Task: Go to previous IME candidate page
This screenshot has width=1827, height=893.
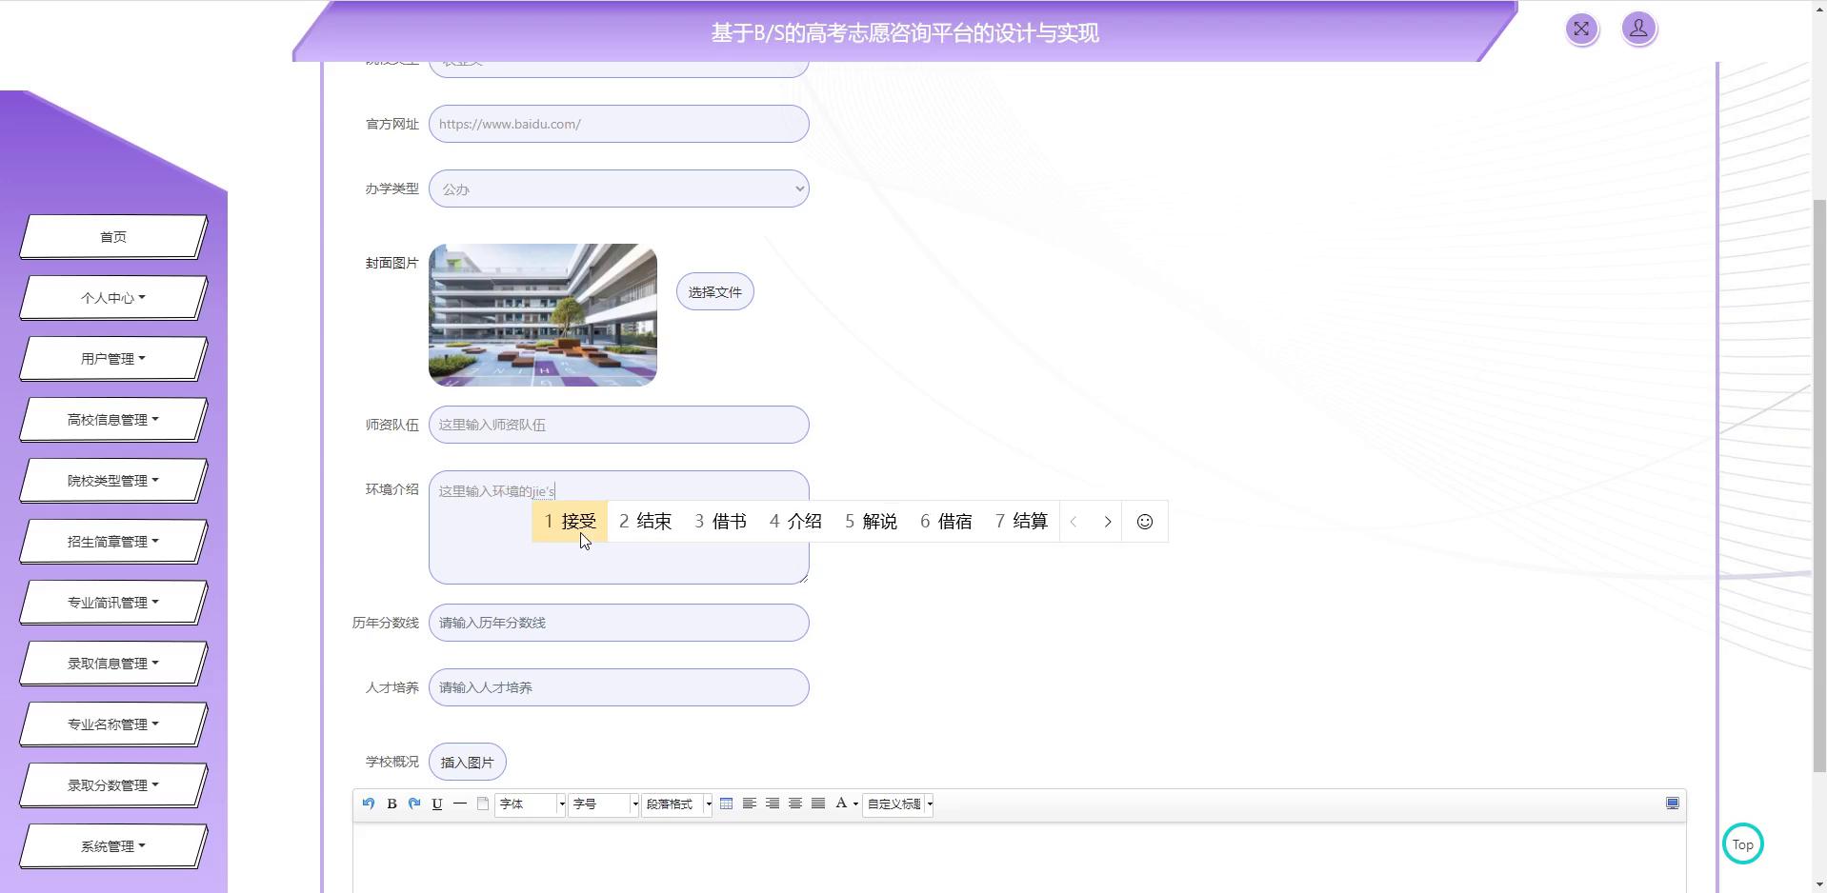Action: click(x=1074, y=522)
